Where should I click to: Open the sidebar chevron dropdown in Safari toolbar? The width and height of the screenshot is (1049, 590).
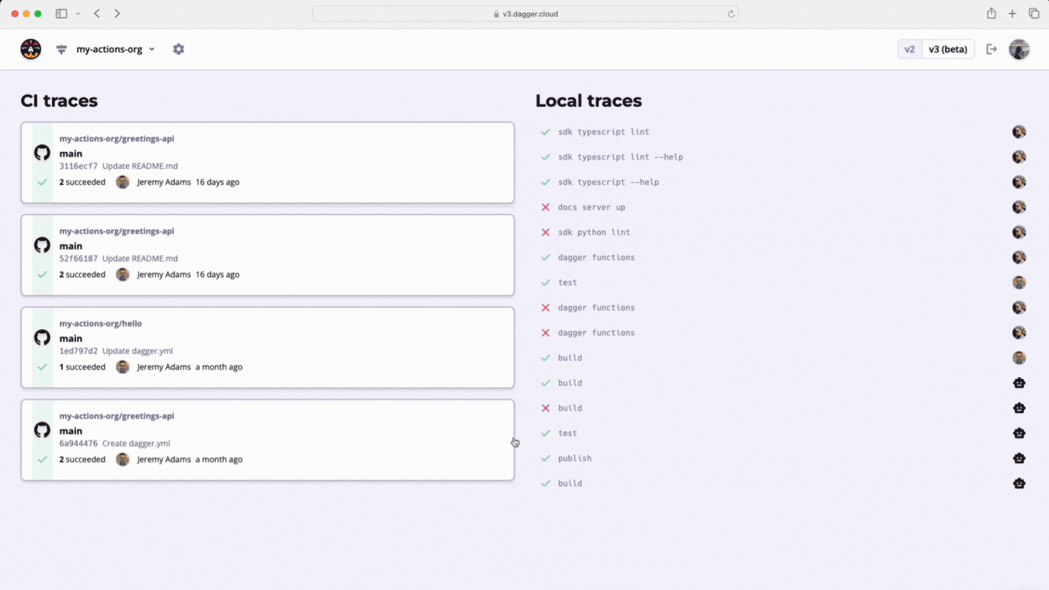79,13
